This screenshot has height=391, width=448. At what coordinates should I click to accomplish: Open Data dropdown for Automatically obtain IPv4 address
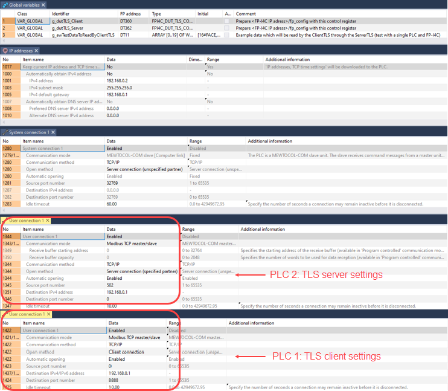point(146,74)
